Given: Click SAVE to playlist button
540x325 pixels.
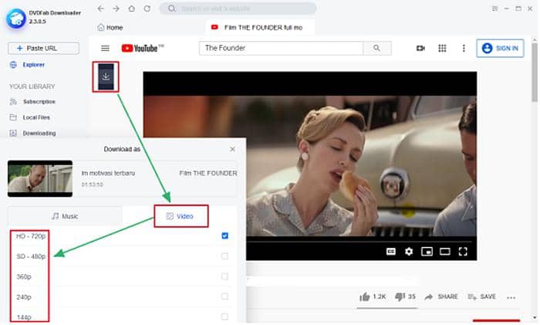Looking at the screenshot, I should tap(481, 296).
